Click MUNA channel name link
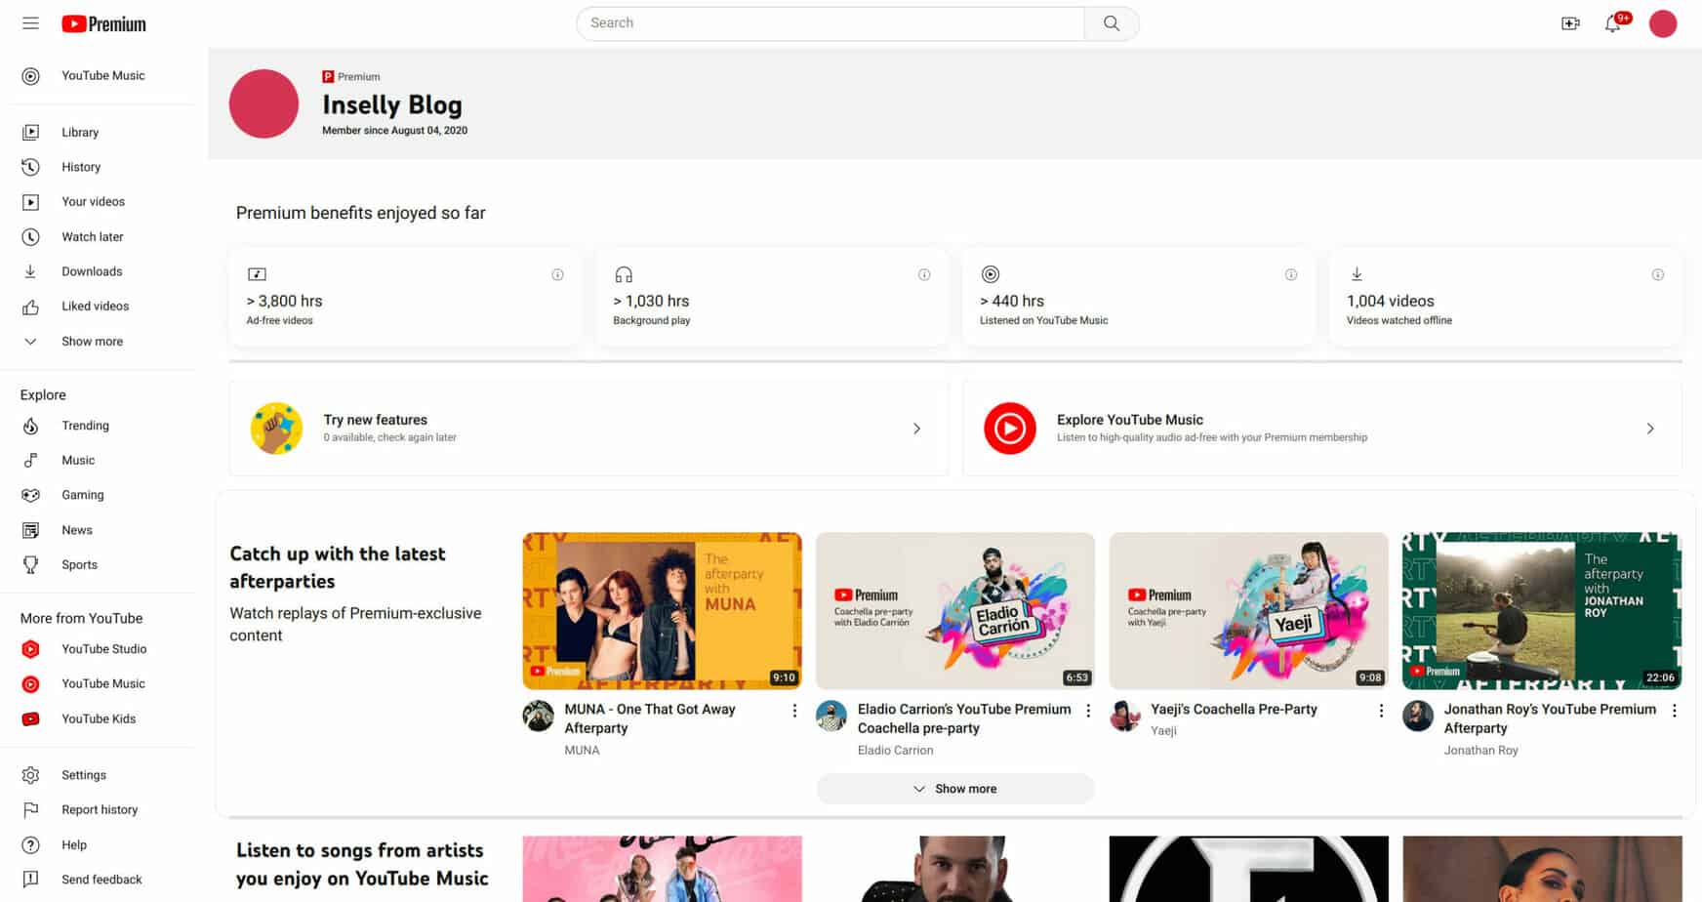Screen dimensions: 1702x902 click(582, 751)
